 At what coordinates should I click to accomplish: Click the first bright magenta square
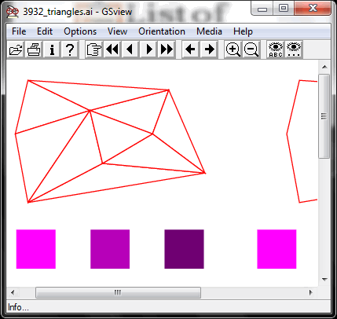coord(36,249)
